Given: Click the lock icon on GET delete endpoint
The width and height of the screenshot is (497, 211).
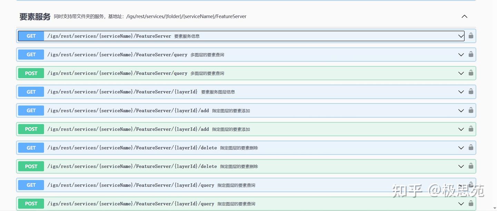Looking at the screenshot, I should tap(471, 147).
